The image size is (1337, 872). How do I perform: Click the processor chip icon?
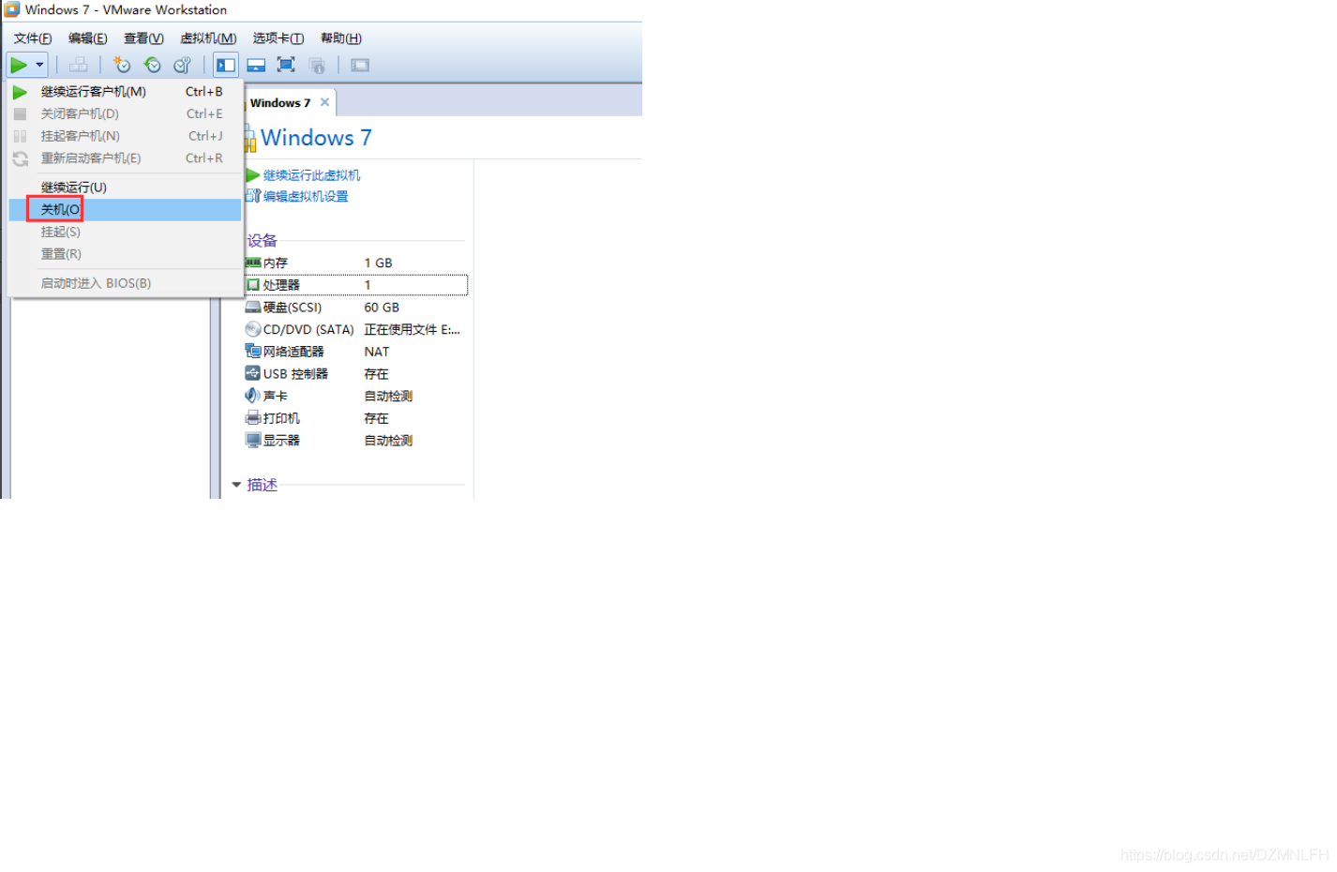pos(253,285)
